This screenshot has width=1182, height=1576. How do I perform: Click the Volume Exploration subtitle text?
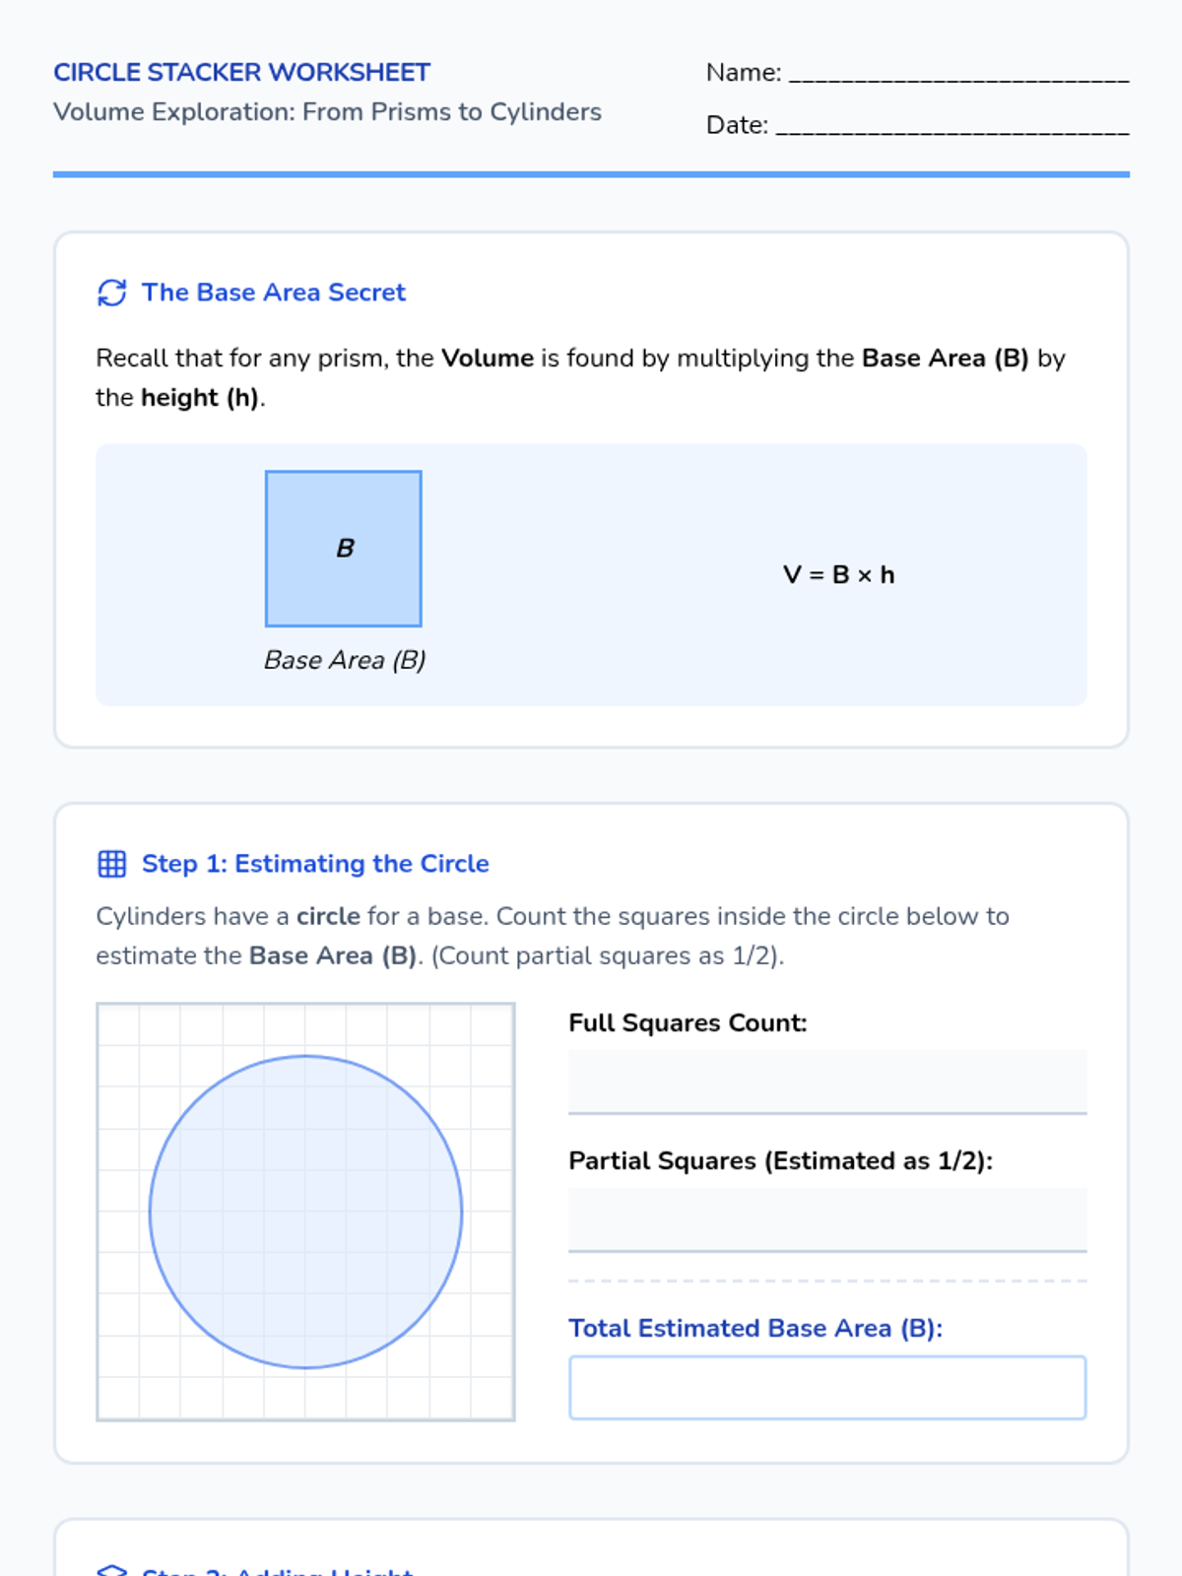[x=327, y=112]
